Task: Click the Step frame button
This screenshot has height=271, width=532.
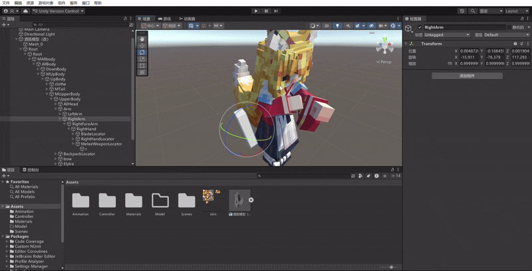Action: tap(277, 11)
